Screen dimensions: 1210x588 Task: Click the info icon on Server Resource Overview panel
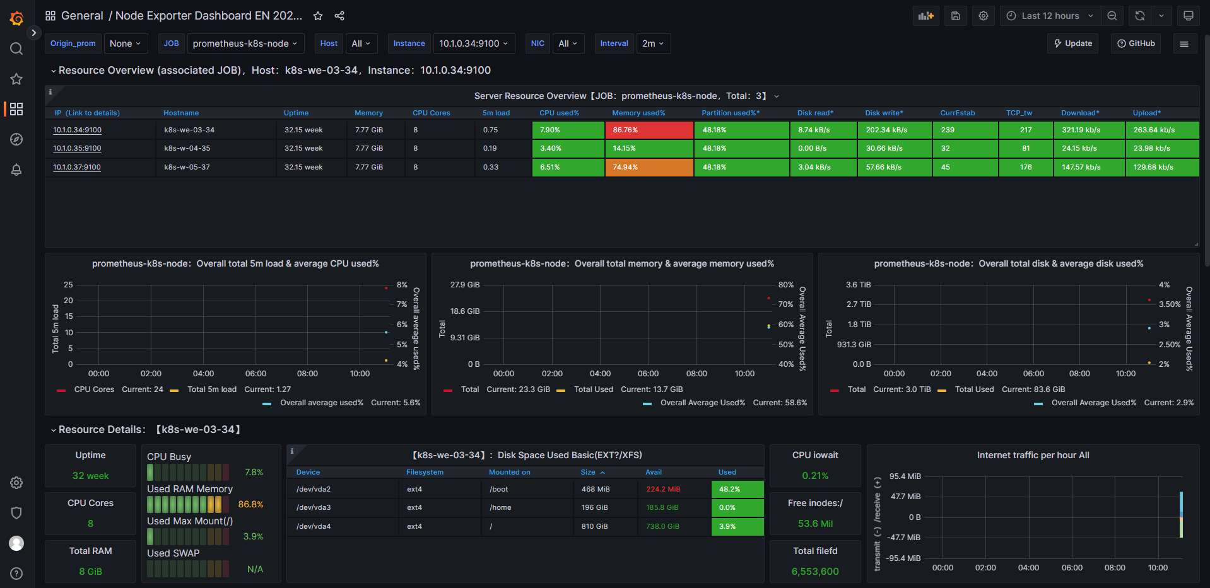[x=50, y=92]
